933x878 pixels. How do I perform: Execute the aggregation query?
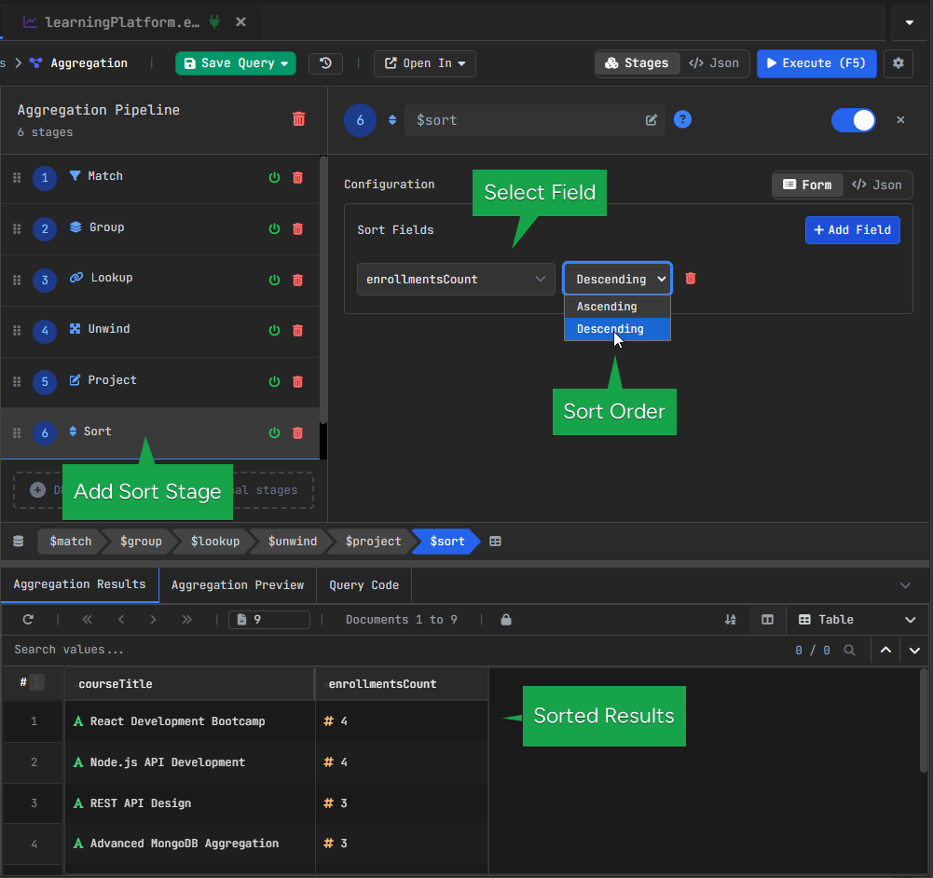point(816,63)
